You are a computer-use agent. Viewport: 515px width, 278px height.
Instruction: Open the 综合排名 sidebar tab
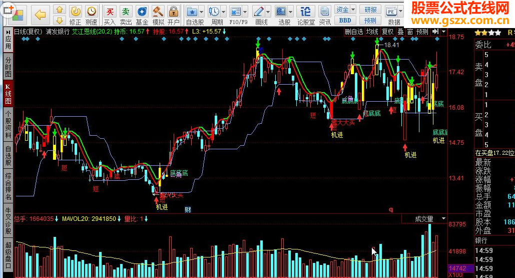(8, 186)
